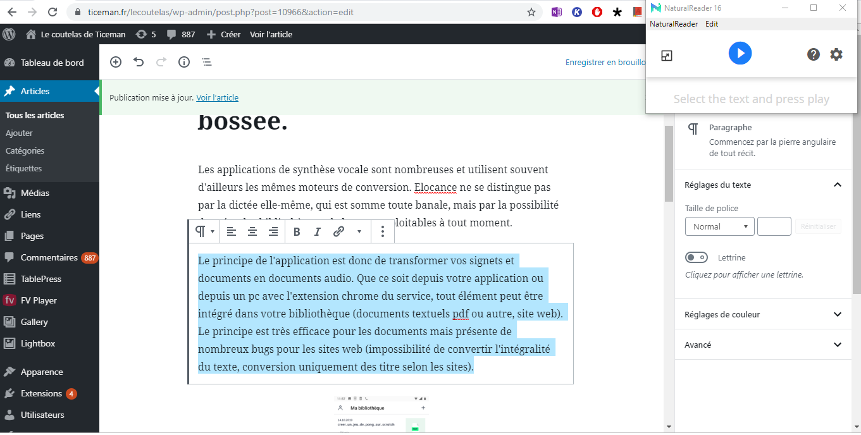Click the add block plus icon
The image size is (861, 435).
pyautogui.click(x=116, y=62)
